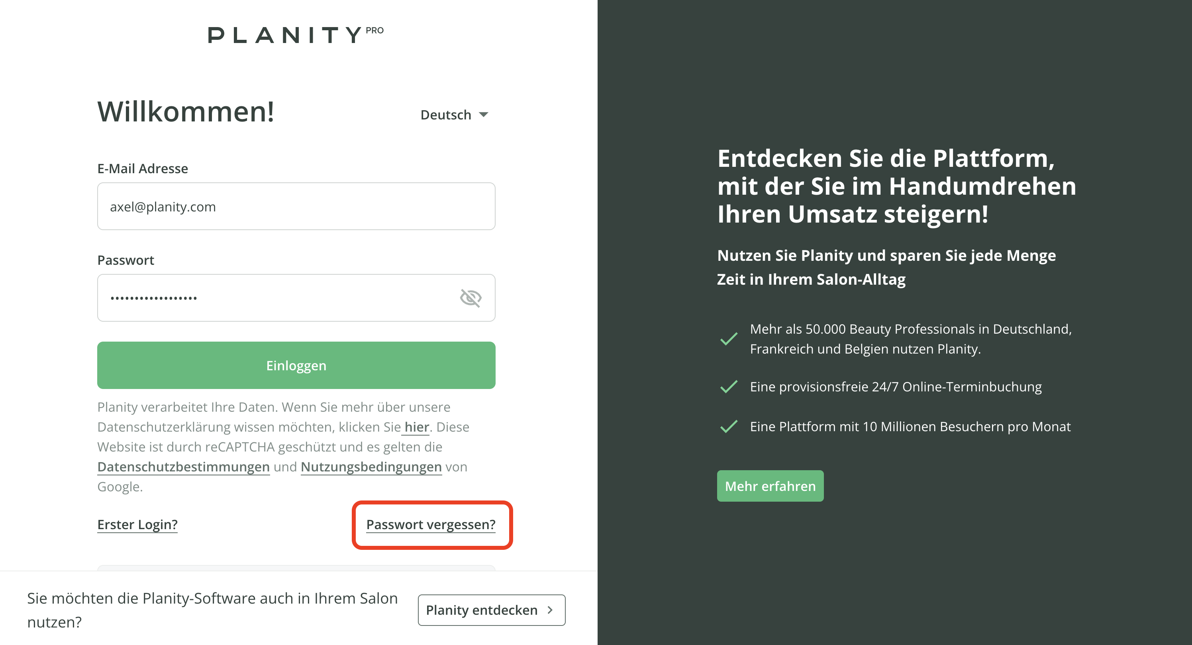Screen dimensions: 1192x645
Task: Toggle password visibility eye icon
Action: 471,298
